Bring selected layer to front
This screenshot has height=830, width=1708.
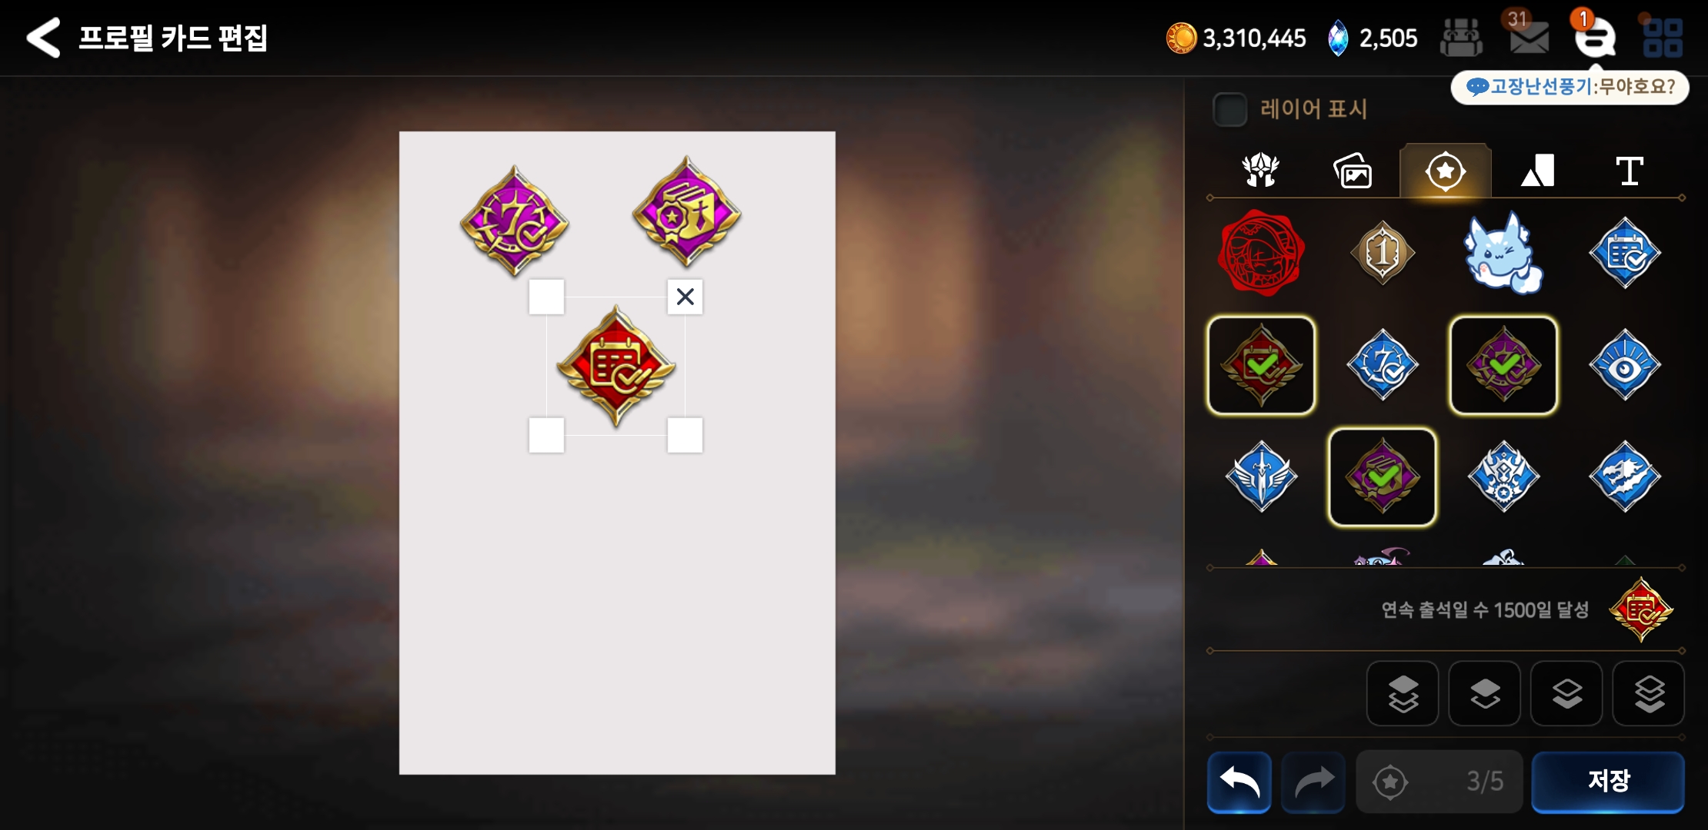1403,693
